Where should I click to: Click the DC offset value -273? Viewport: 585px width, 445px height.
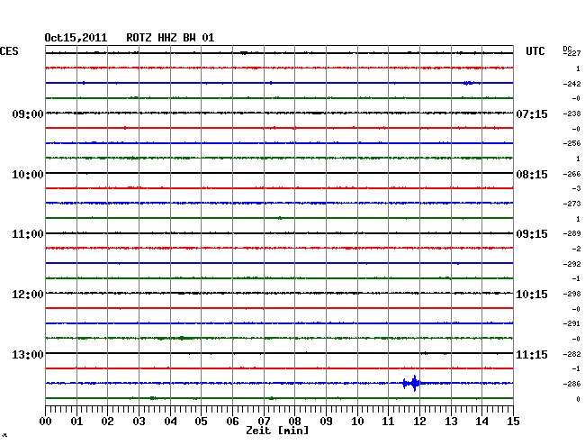click(x=571, y=204)
